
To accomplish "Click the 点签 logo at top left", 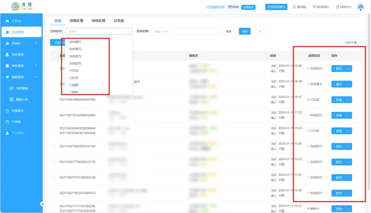I will (21, 6).
